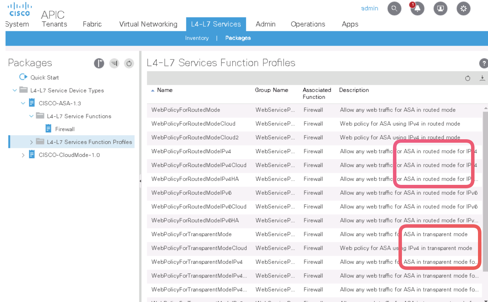Open the Tenants menu tab
This screenshot has width=488, height=302.
click(x=54, y=24)
